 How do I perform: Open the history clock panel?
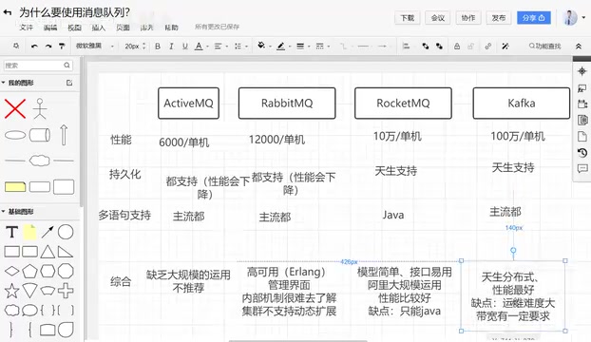pyautogui.click(x=581, y=153)
